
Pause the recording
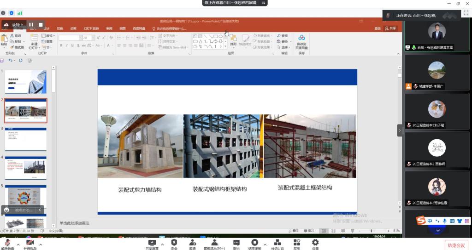tap(31, 25)
